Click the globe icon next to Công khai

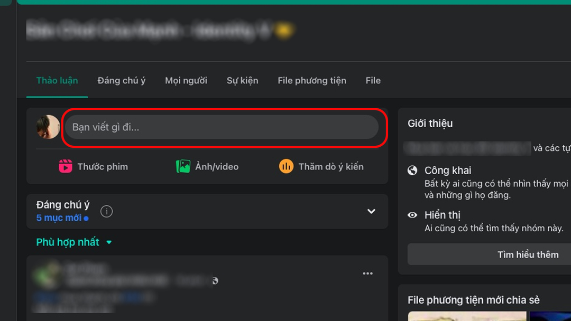[x=412, y=171]
